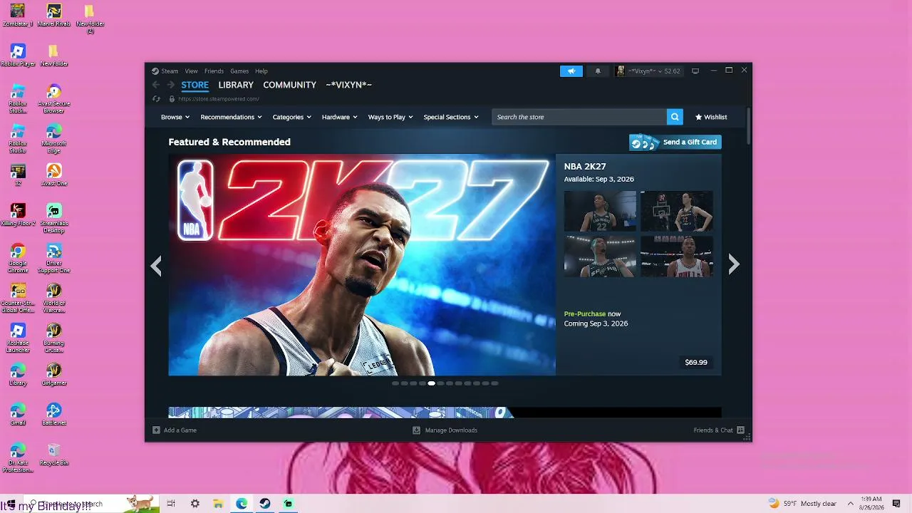Launch Google Chrome from the desktop

pyautogui.click(x=18, y=258)
